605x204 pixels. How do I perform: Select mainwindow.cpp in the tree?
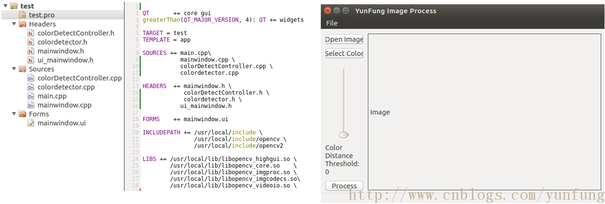[x=65, y=105]
